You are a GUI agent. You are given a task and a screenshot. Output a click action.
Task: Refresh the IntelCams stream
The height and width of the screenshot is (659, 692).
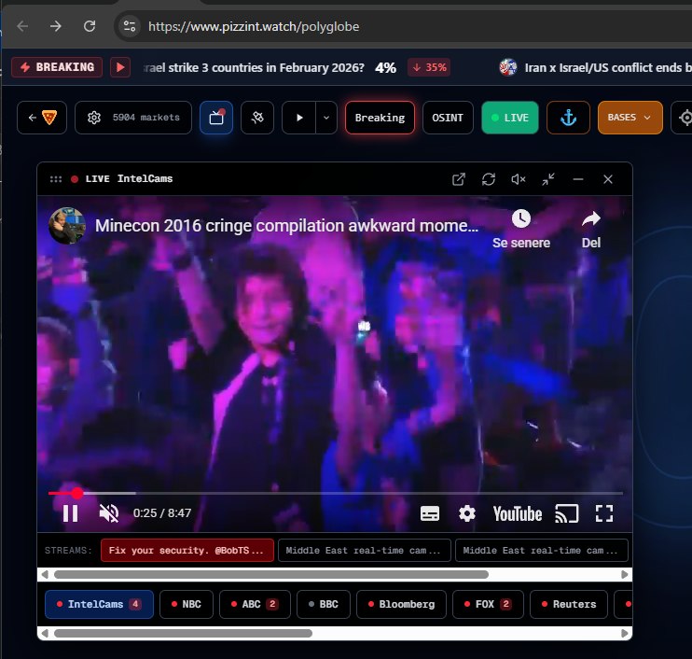(x=489, y=179)
